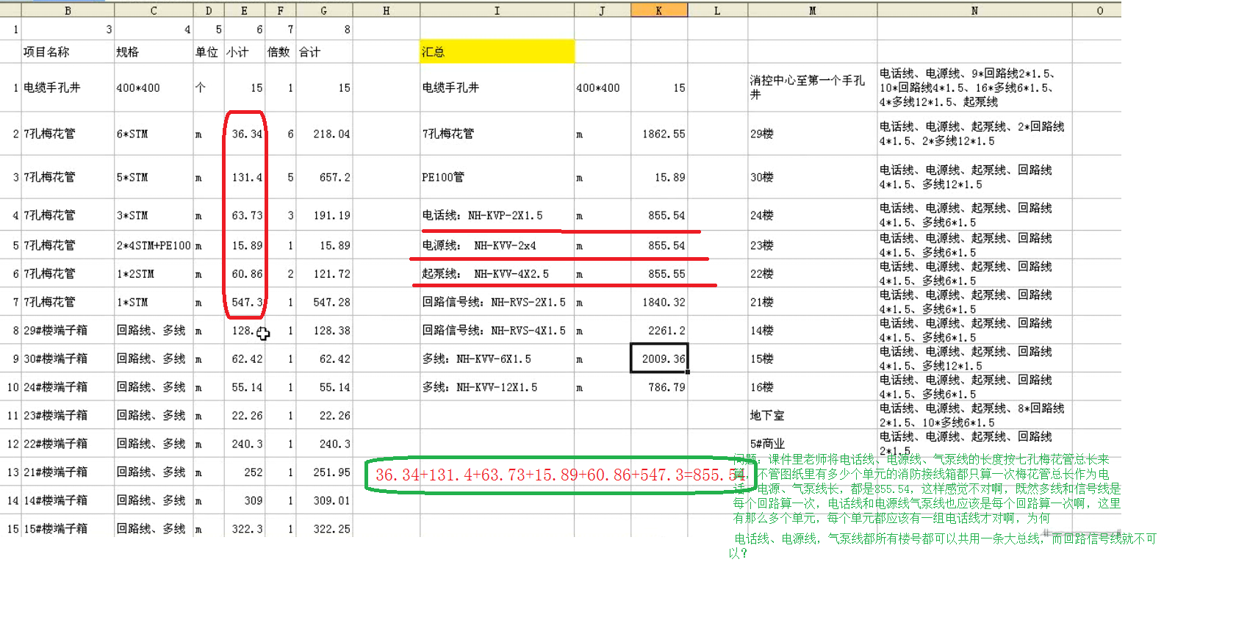Click summary cell 回路信号线: NH-RVS-4X1.5

[x=497, y=331]
